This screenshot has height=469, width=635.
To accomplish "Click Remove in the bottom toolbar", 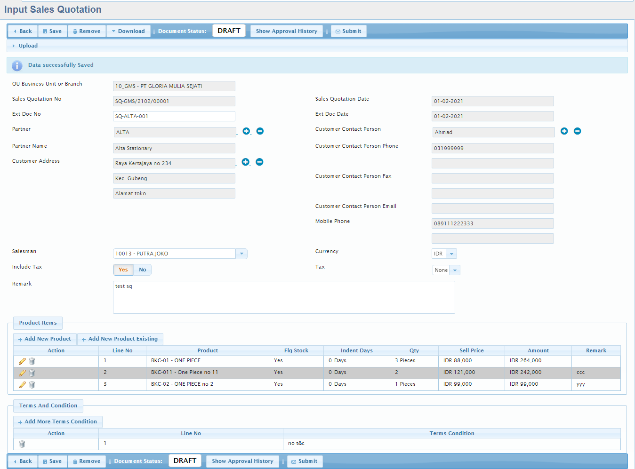I will click(x=87, y=461).
